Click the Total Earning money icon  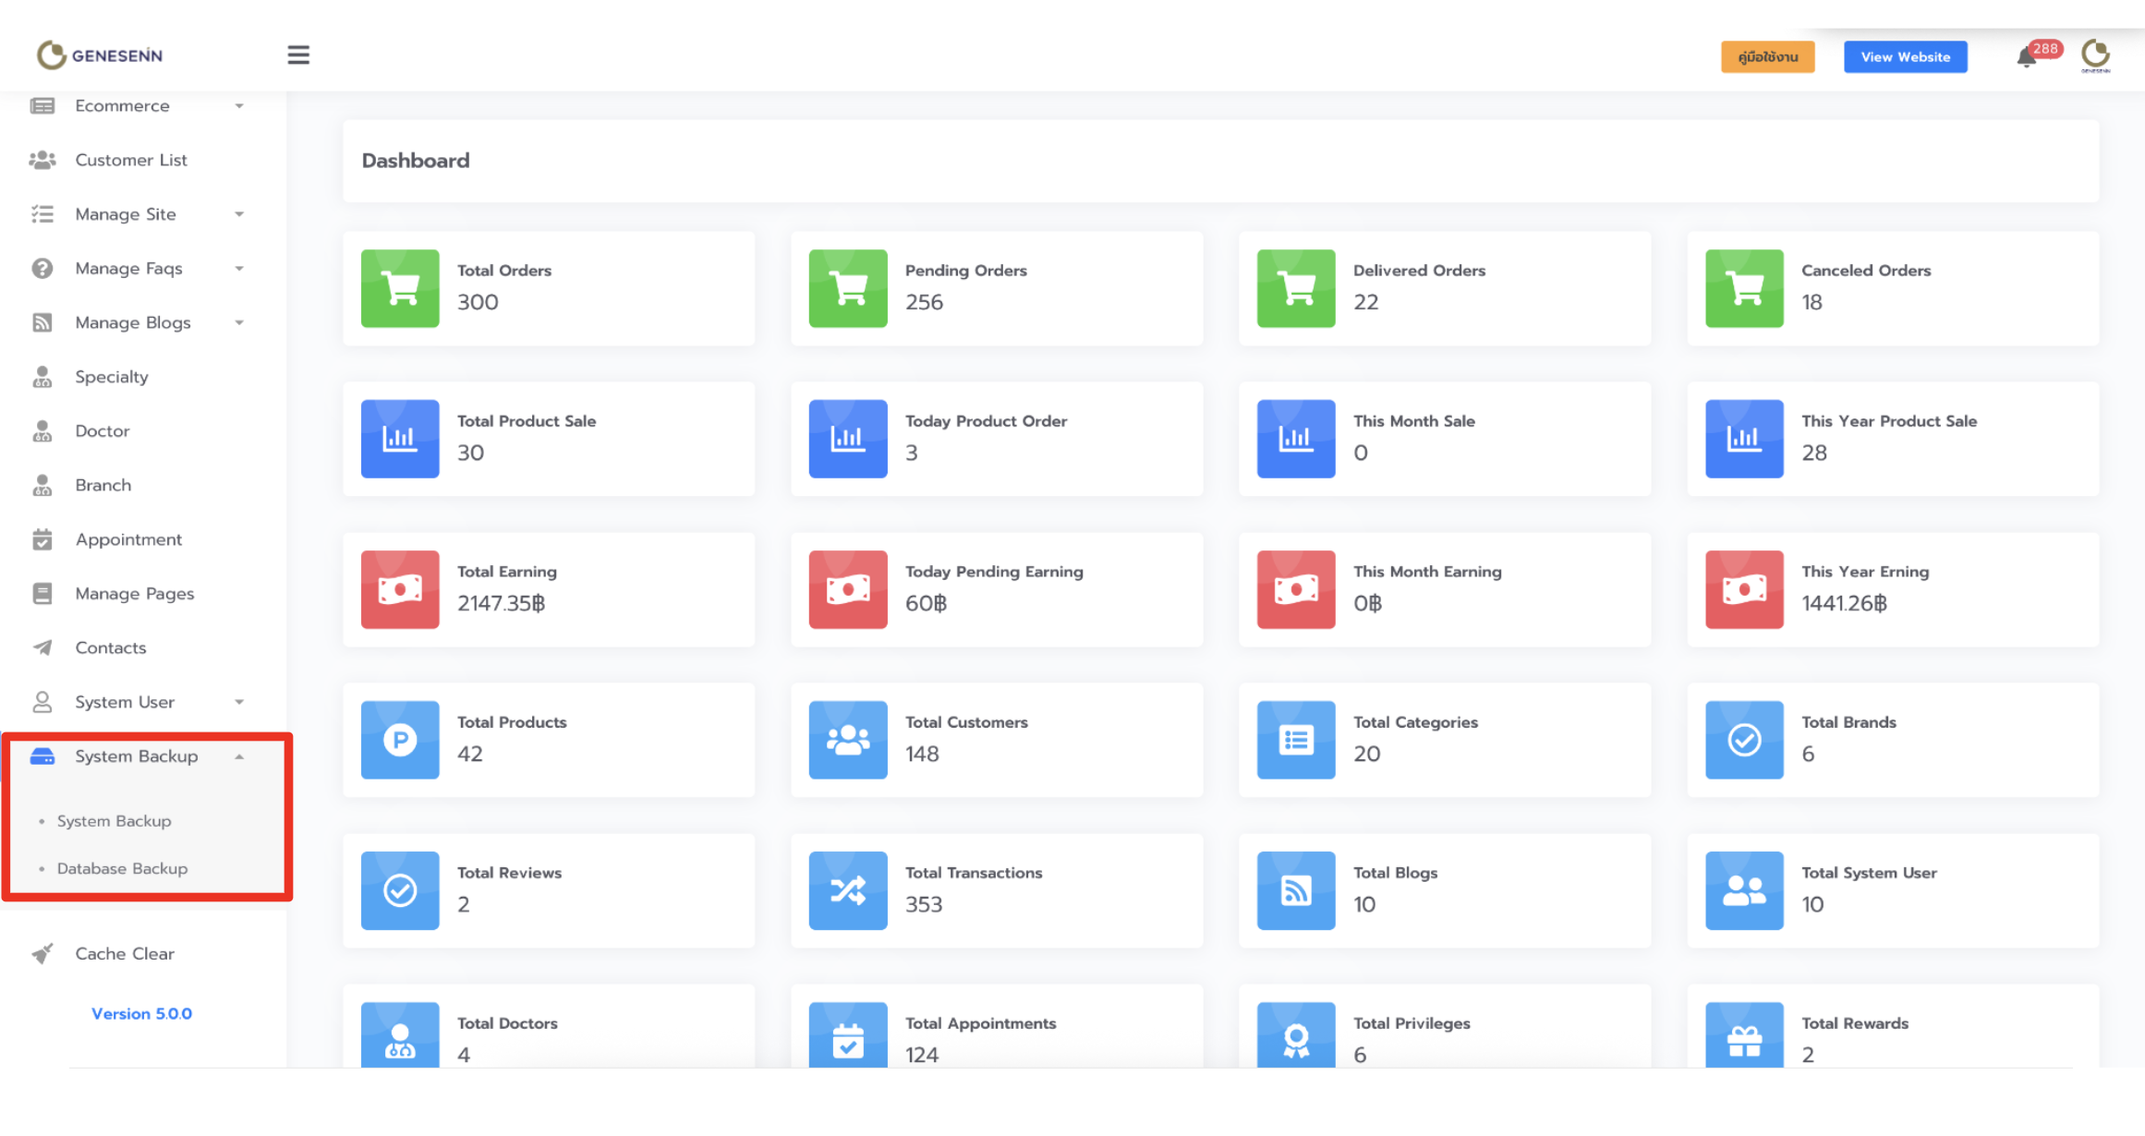click(x=400, y=589)
